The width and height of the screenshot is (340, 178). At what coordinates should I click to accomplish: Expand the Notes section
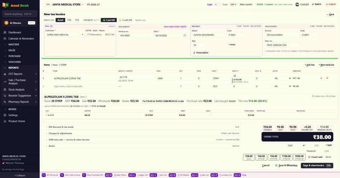coord(143,146)
